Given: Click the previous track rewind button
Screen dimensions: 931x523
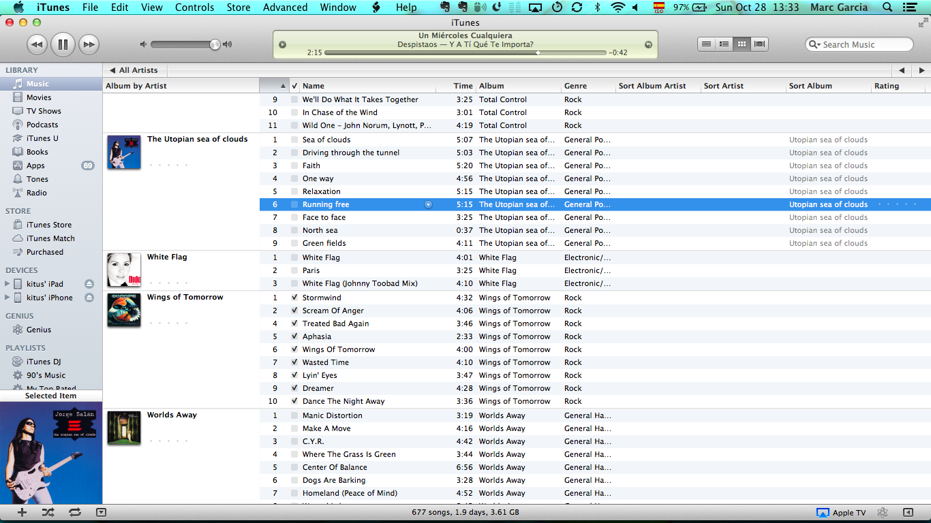Looking at the screenshot, I should coord(37,45).
